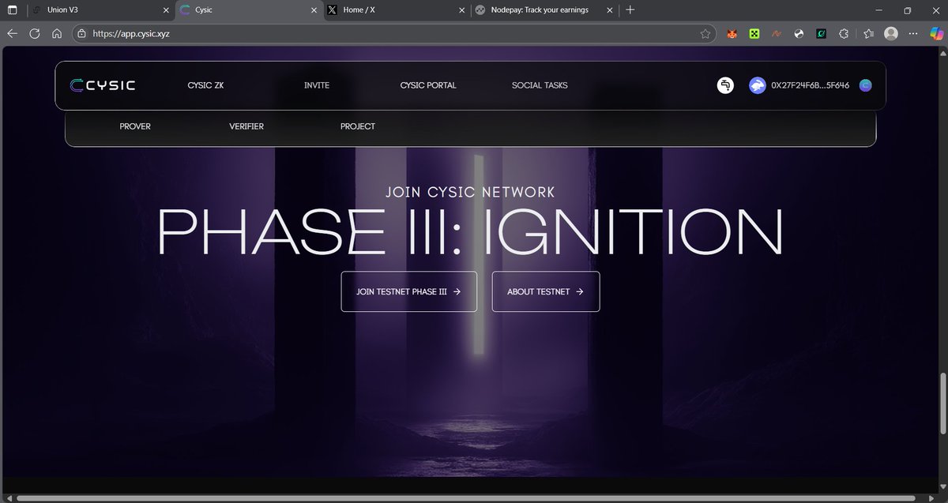This screenshot has height=503, width=948.
Task: Open the dark green C extension icon
Action: click(822, 34)
